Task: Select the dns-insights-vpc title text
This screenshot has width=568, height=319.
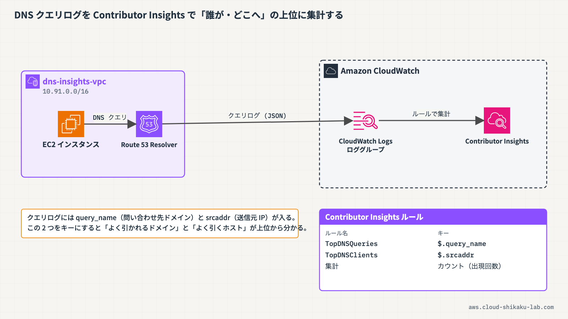Action: pos(75,82)
